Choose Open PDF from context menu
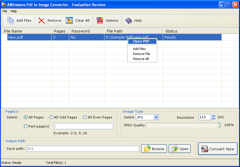This screenshot has height=167, width=240. [x=142, y=41]
